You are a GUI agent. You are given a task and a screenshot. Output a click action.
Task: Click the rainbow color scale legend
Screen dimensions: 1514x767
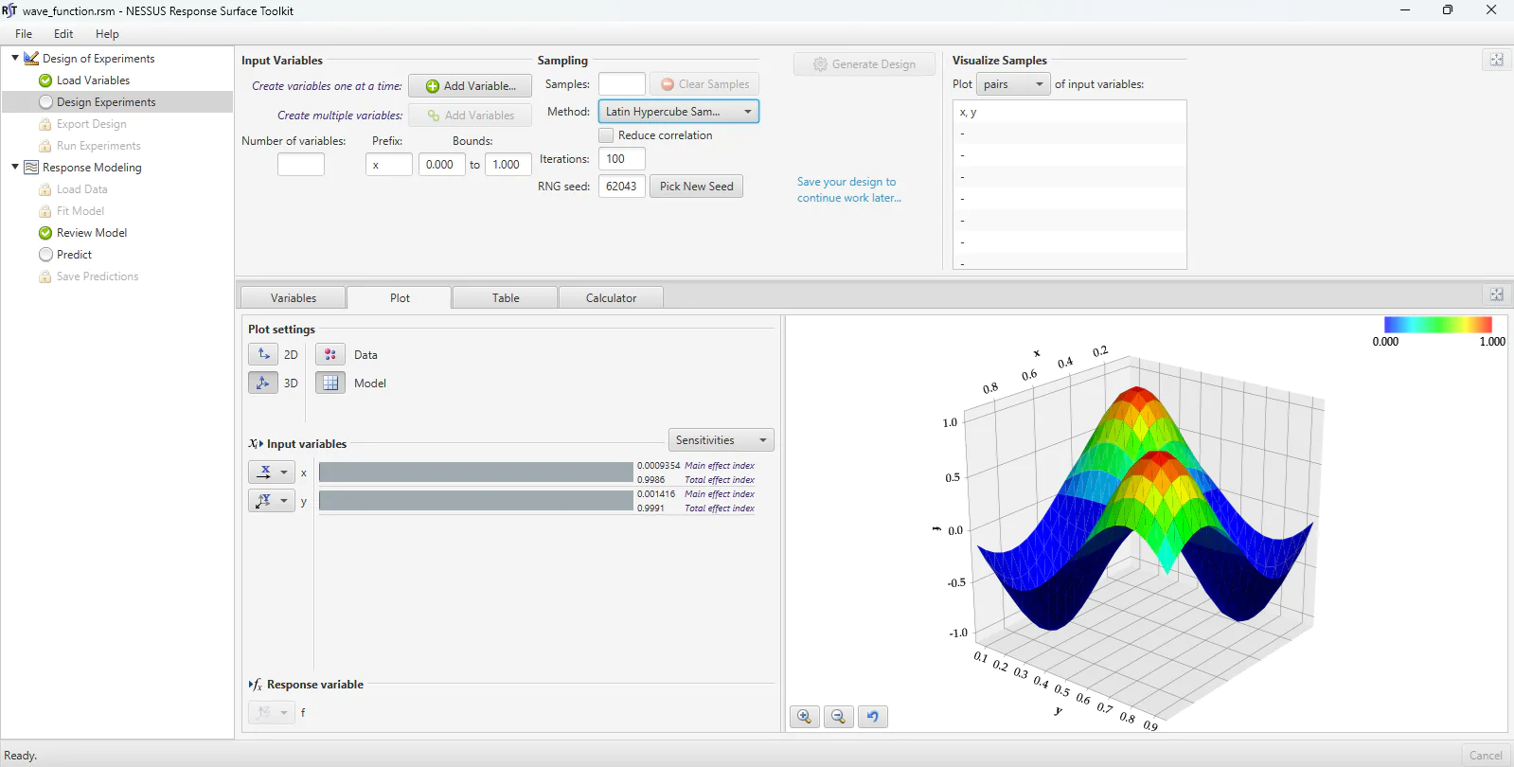click(1438, 325)
